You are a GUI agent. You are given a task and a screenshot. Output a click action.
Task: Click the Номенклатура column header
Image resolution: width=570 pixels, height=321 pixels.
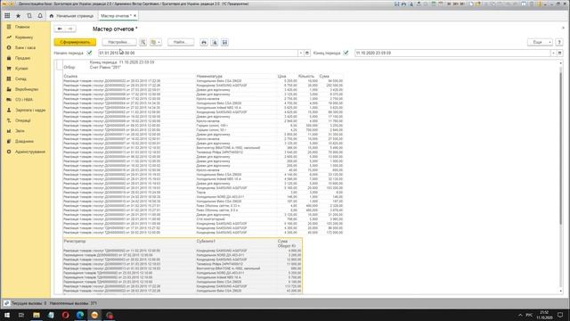click(x=209, y=77)
